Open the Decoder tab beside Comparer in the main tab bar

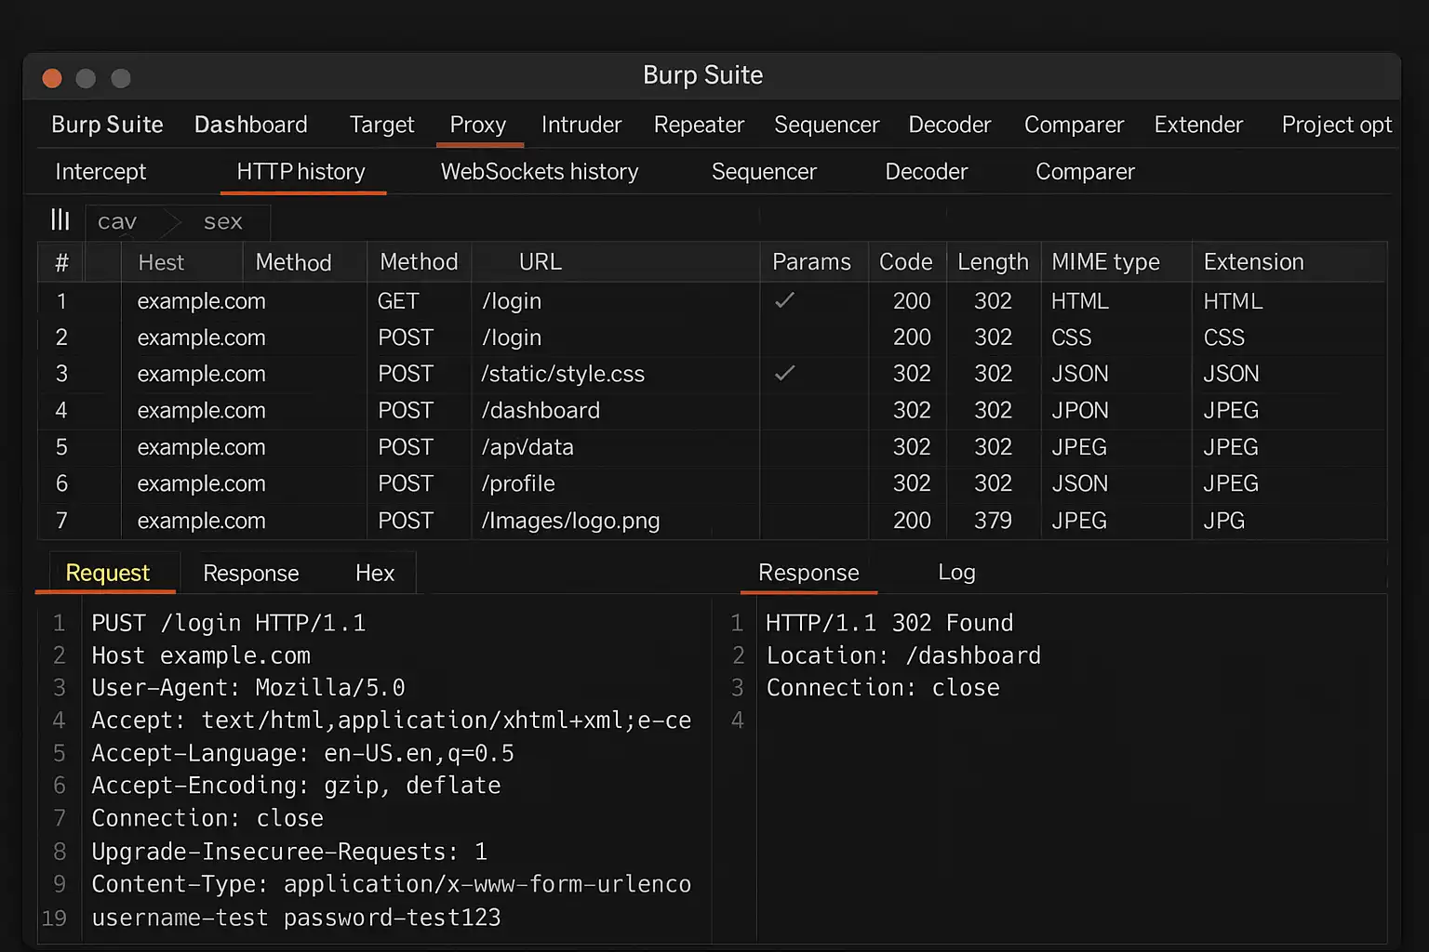[949, 125]
